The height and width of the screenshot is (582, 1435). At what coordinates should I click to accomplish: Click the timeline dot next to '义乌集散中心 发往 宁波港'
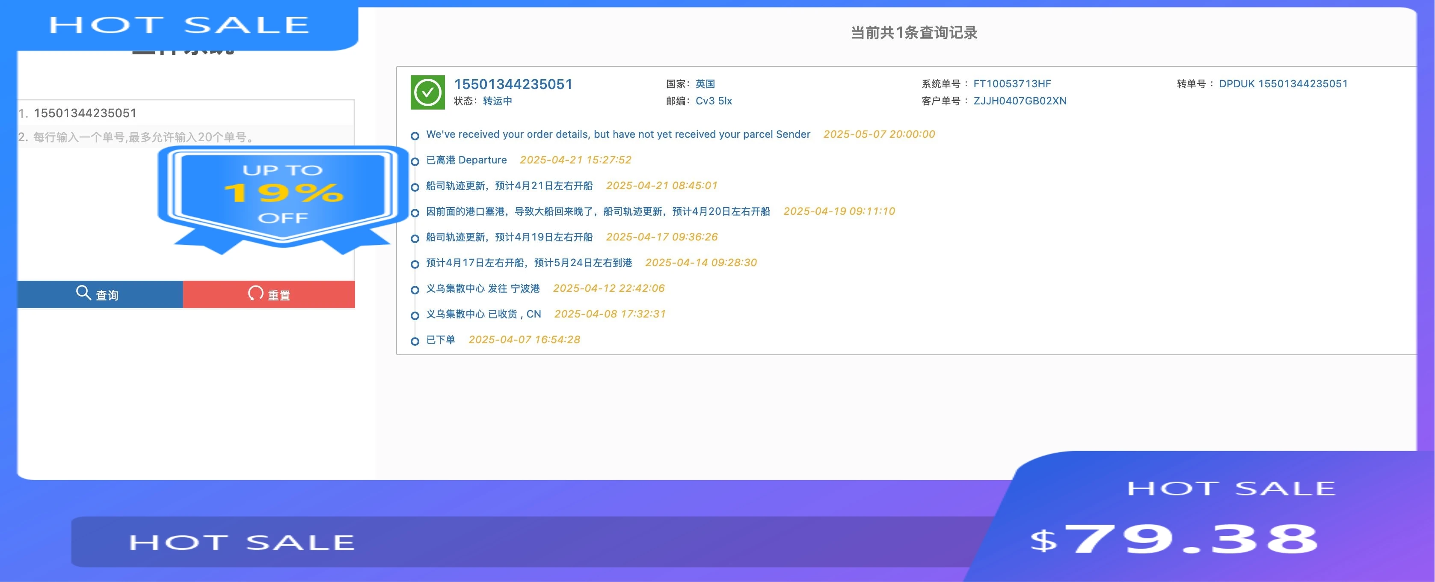coord(415,289)
